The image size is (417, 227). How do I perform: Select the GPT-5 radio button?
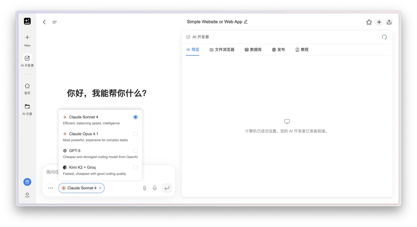(x=135, y=151)
